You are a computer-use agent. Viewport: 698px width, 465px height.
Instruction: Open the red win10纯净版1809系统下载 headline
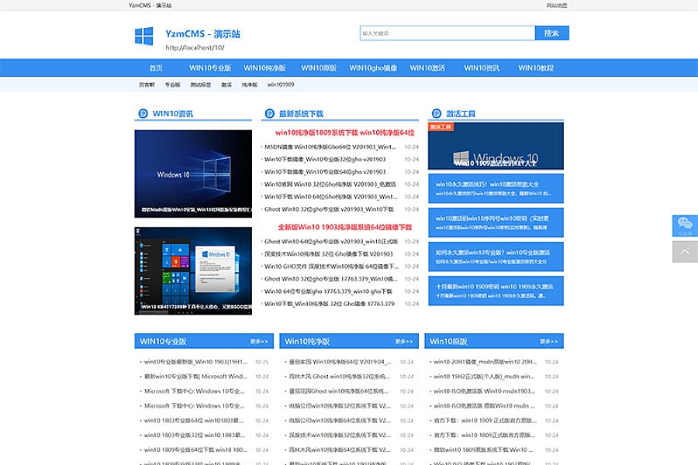click(345, 133)
